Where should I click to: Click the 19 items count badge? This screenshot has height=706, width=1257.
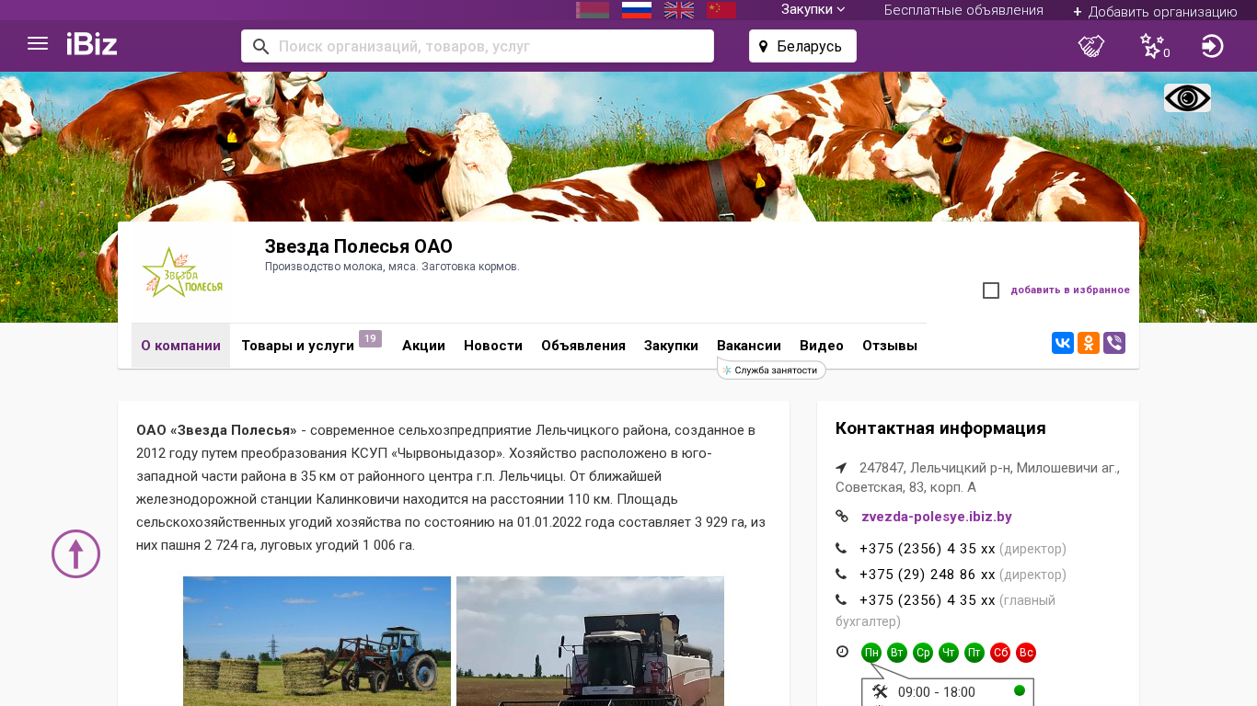coord(370,338)
